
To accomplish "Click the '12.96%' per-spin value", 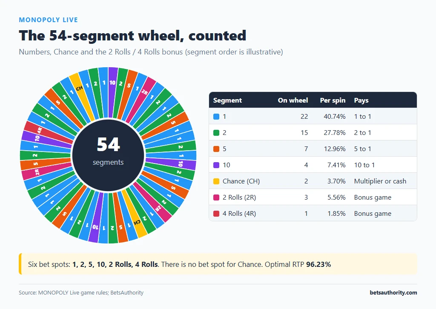I will click(335, 149).
